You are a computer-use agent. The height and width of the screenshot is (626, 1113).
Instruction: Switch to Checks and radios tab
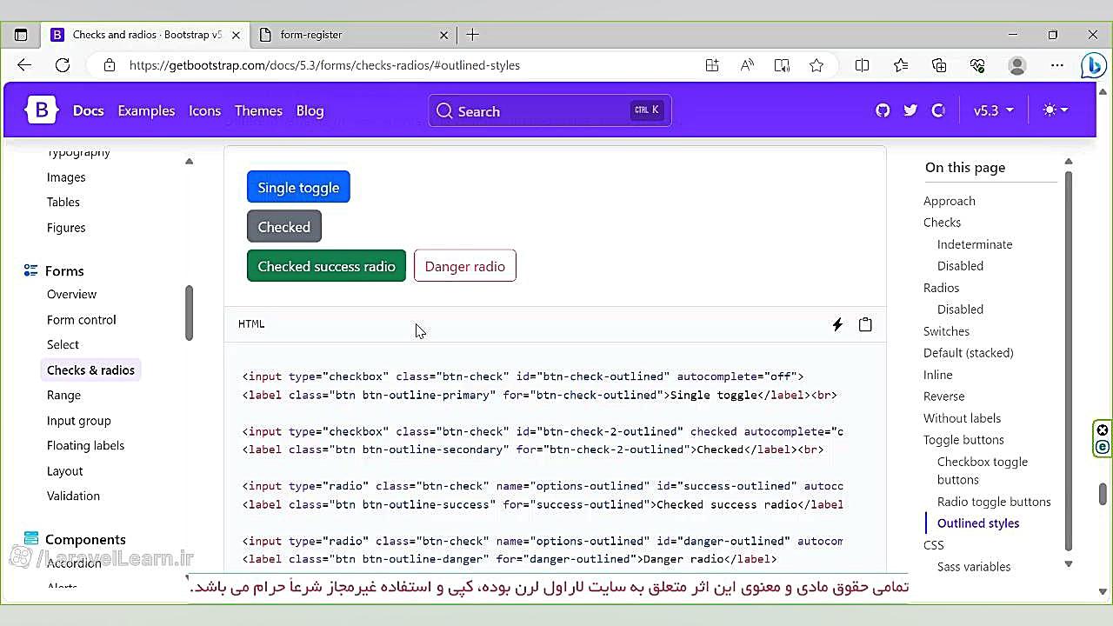145,35
